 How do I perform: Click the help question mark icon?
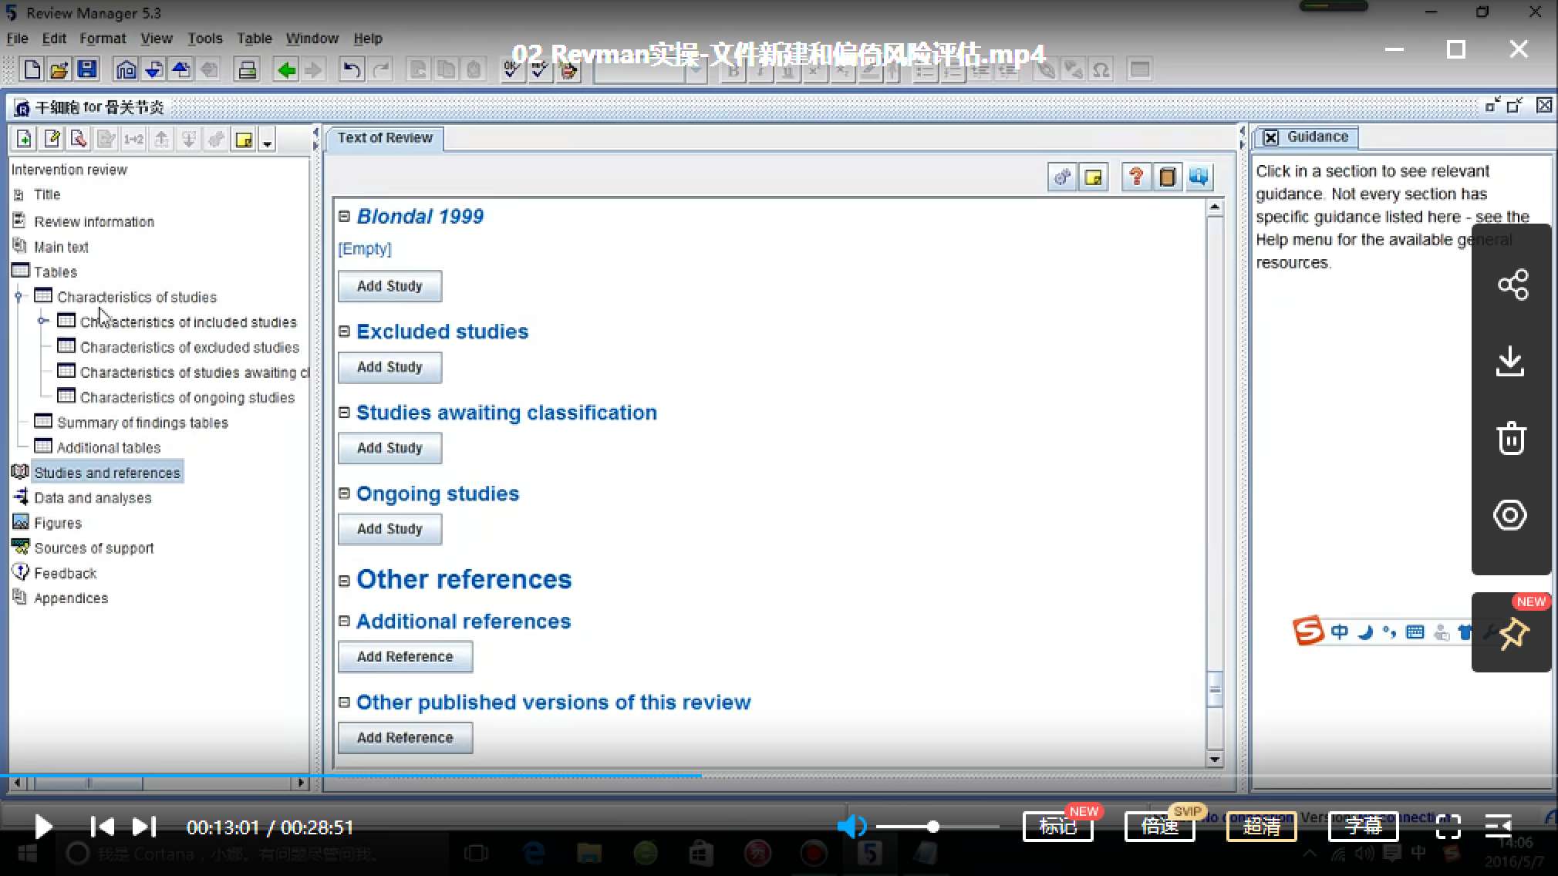[x=1135, y=177]
